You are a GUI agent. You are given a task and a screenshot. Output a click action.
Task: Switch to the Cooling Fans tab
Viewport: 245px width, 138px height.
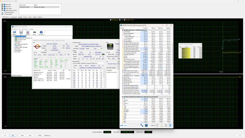[13, 17]
